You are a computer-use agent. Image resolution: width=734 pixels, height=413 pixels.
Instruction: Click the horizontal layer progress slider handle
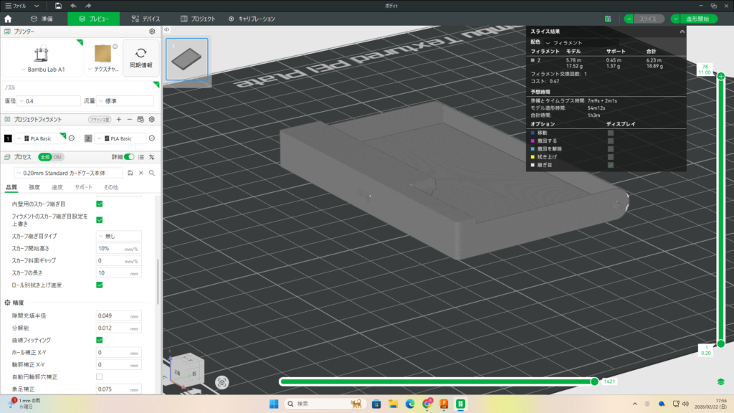[x=594, y=381]
